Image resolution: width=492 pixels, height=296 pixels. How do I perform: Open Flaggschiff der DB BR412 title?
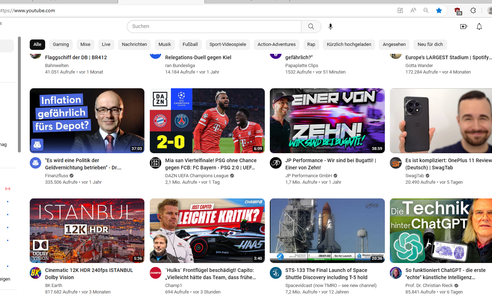click(76, 57)
